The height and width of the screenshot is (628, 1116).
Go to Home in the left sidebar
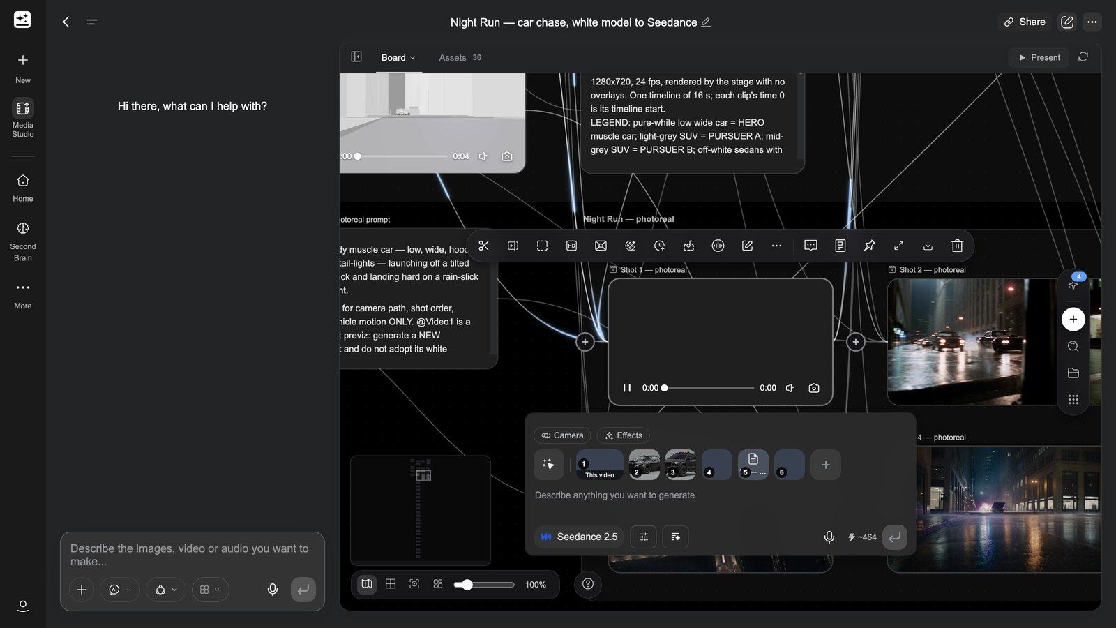click(x=23, y=188)
